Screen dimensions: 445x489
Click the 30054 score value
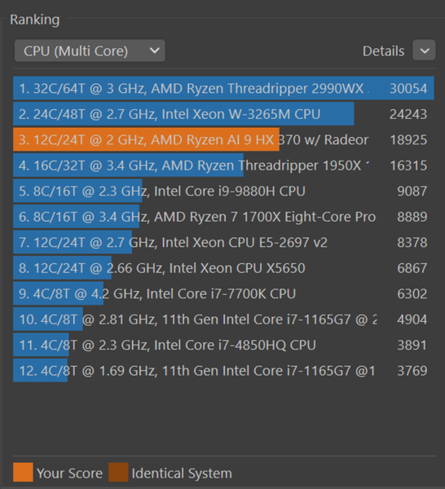[408, 89]
